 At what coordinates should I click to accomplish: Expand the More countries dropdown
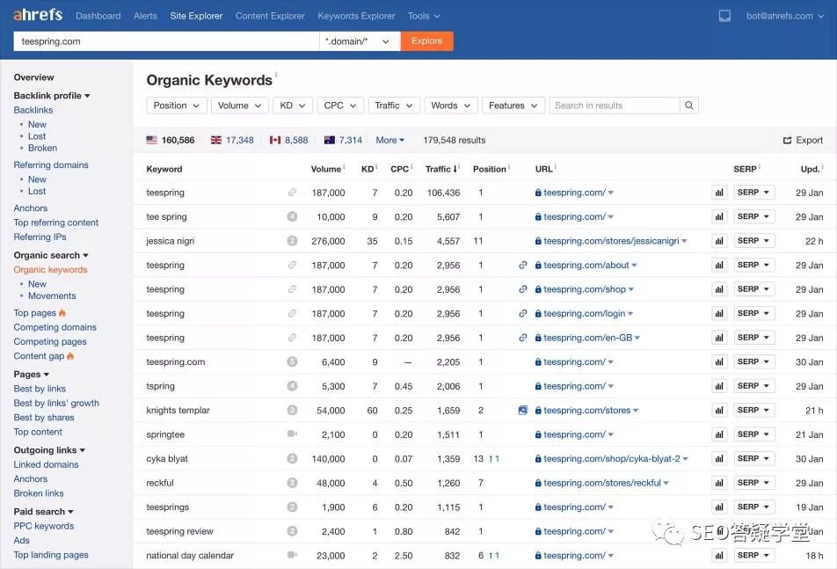[x=389, y=141]
